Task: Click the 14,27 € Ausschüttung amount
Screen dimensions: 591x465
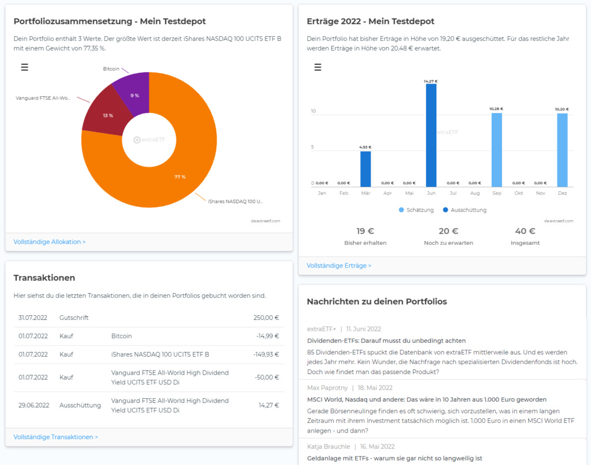Action: pyautogui.click(x=269, y=405)
